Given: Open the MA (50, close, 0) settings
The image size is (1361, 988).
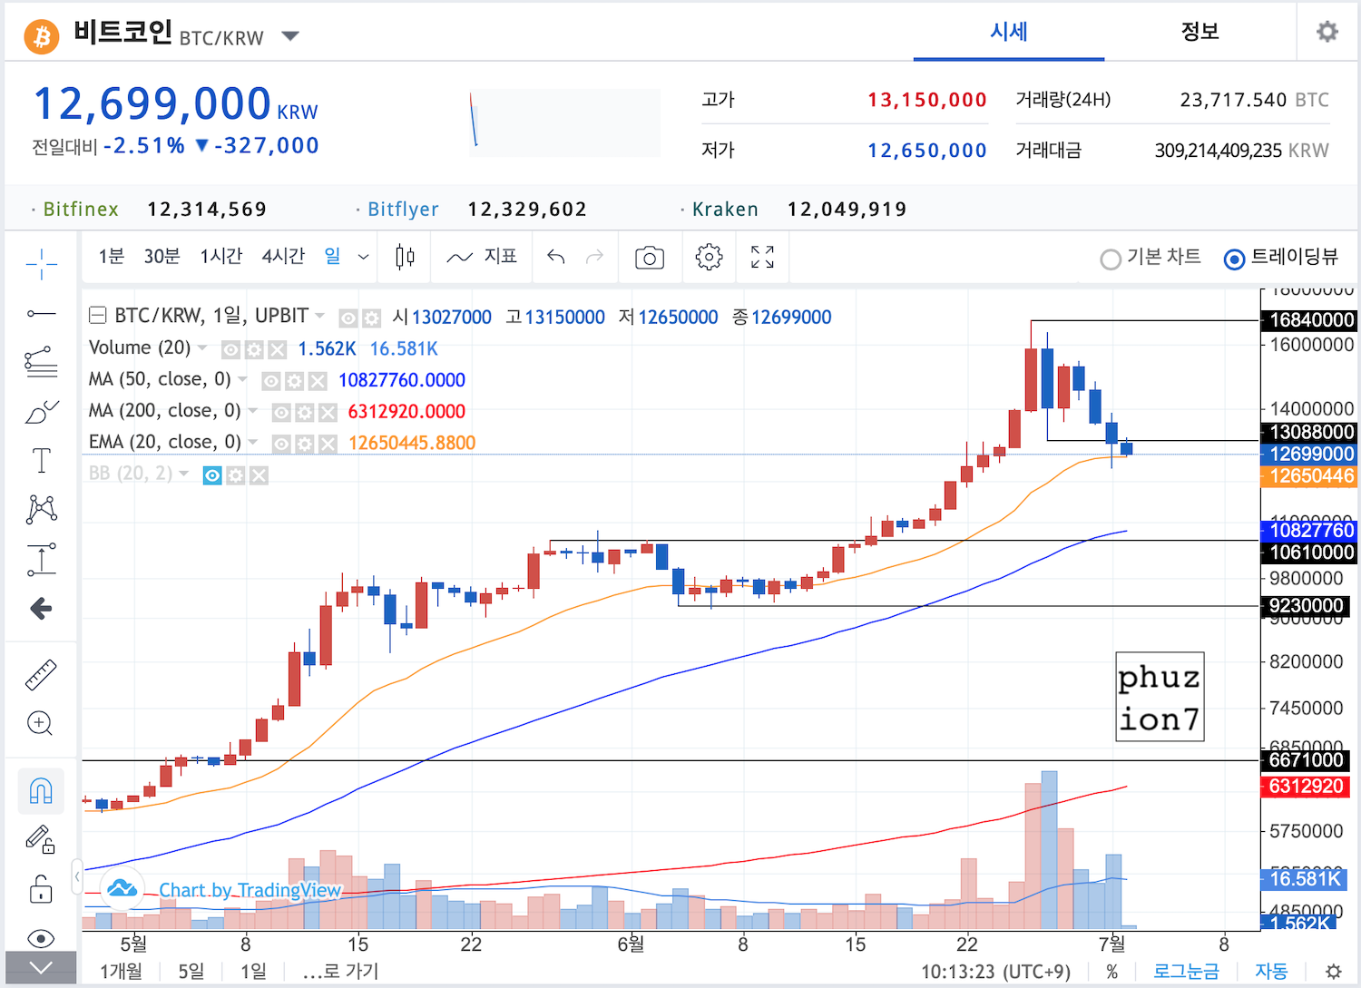Looking at the screenshot, I should 294,381.
